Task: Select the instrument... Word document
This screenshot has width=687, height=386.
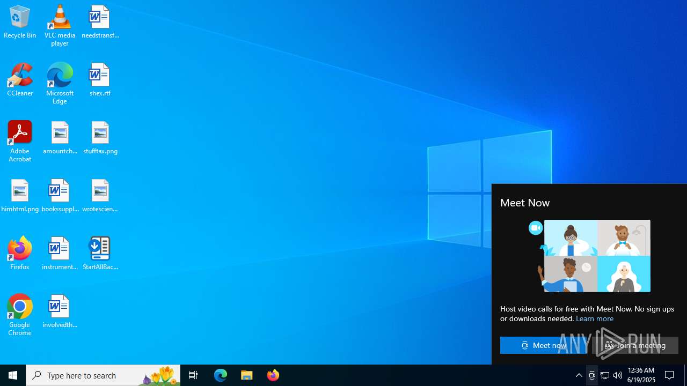Action: pyautogui.click(x=60, y=254)
